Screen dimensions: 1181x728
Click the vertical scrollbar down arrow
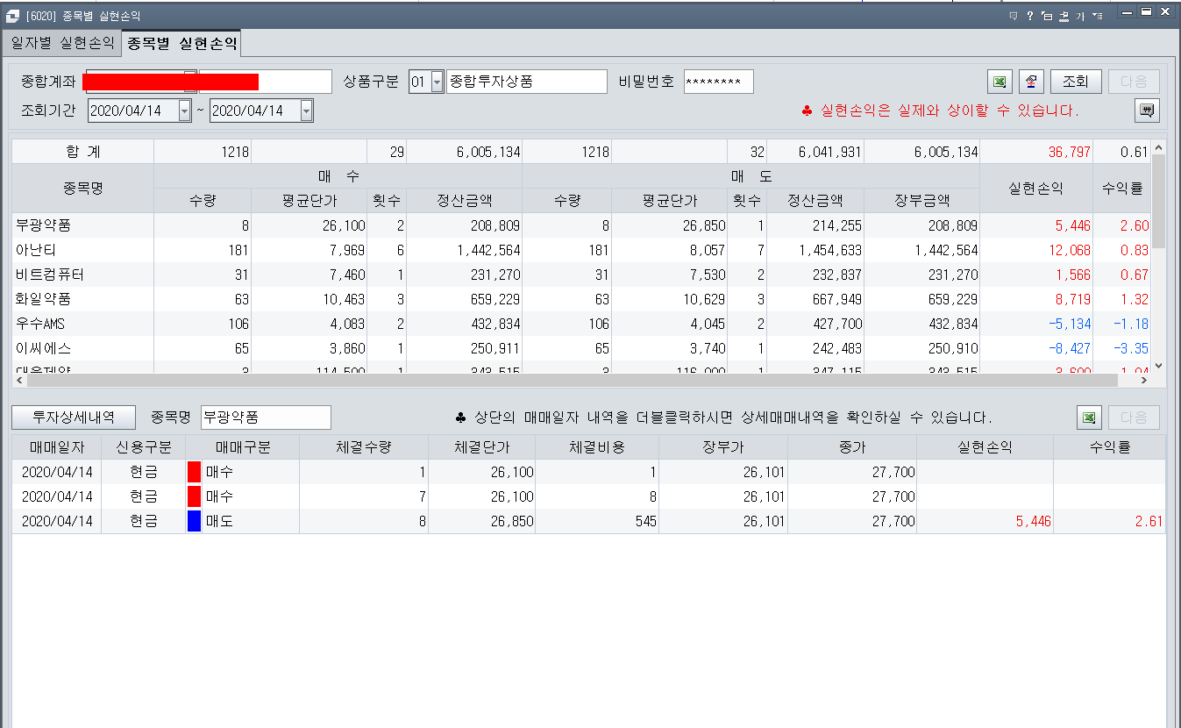coord(1158,365)
